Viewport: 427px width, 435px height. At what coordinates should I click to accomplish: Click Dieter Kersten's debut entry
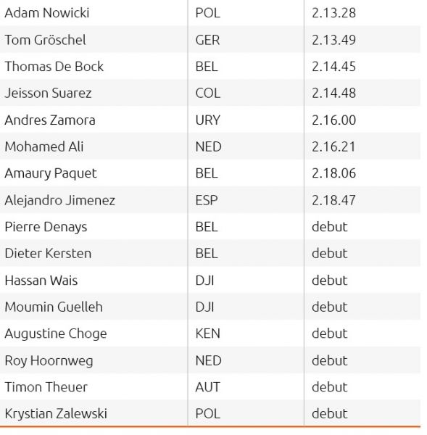pos(329,253)
